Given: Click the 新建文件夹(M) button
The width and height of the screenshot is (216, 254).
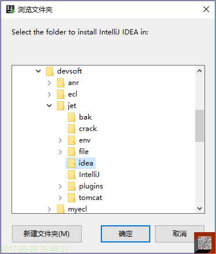Looking at the screenshot, I should (x=47, y=234).
